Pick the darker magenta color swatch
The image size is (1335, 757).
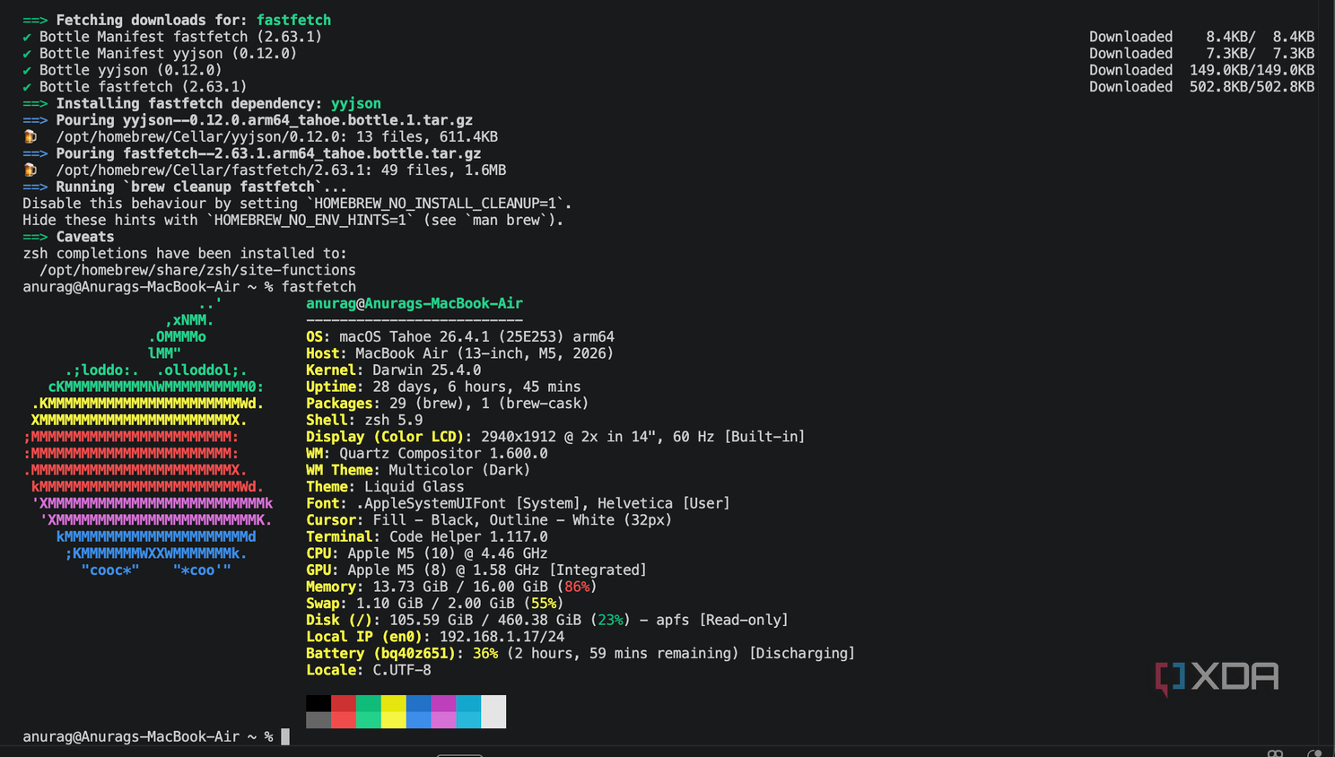[x=444, y=703]
